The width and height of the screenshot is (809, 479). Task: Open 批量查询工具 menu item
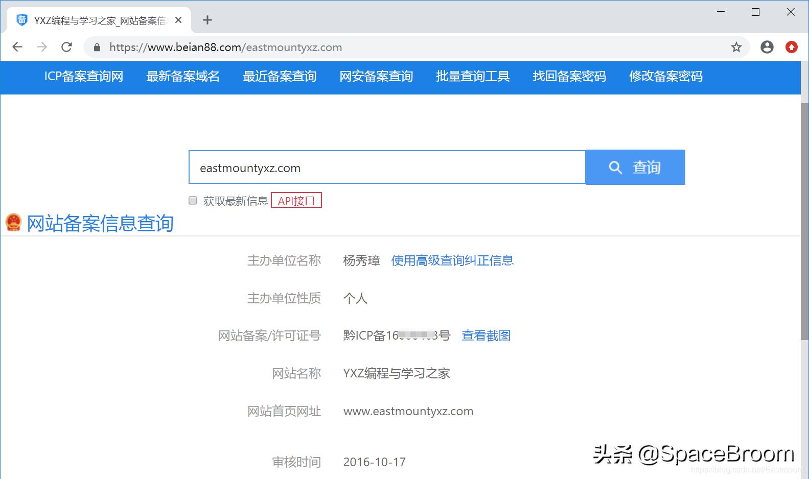tap(473, 77)
